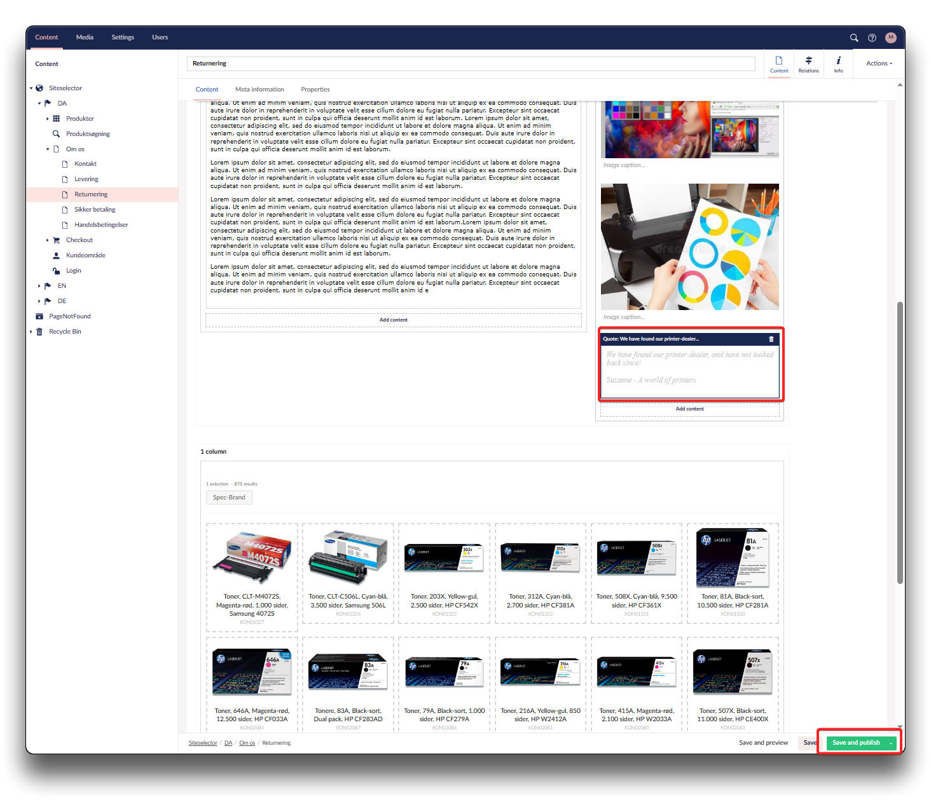This screenshot has height=800, width=931.
Task: Expand the Produkter tree node
Action: (x=47, y=119)
